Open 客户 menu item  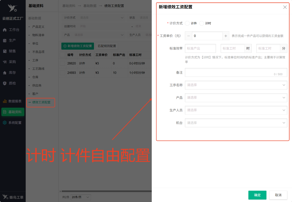35,94
